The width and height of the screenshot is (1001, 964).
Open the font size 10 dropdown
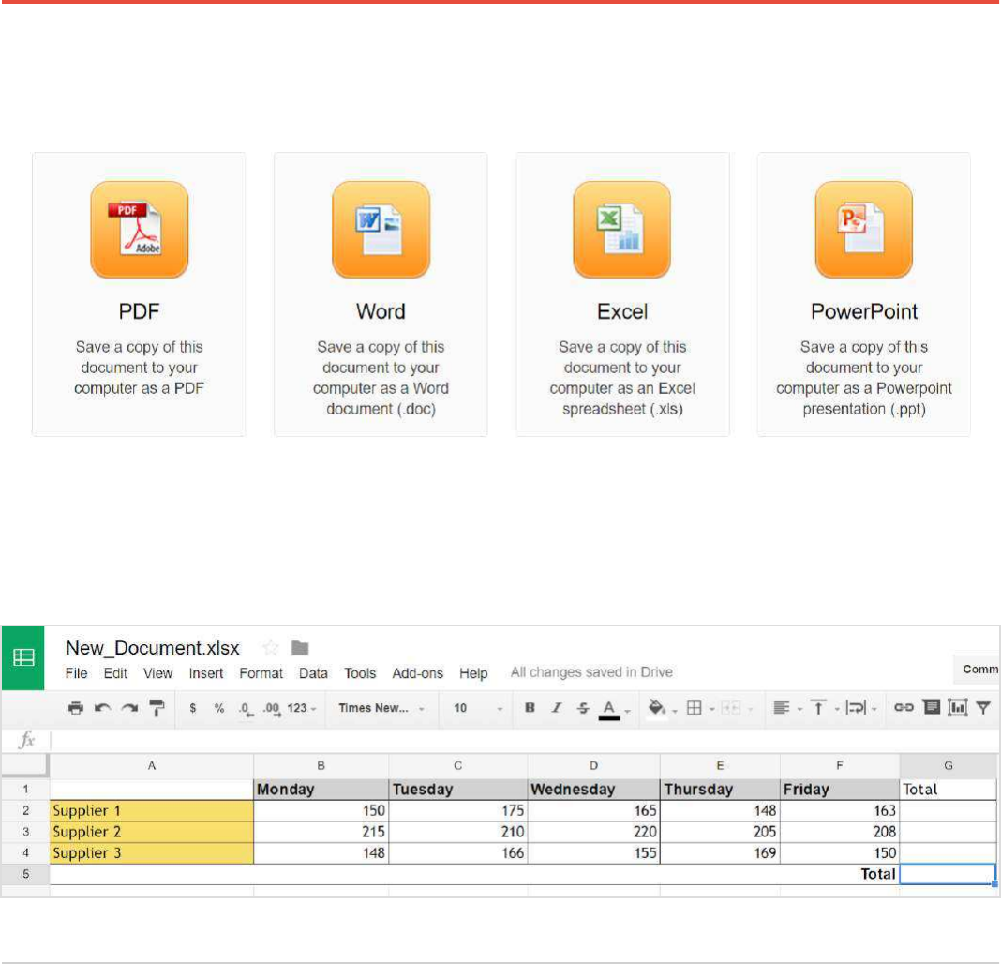tap(477, 708)
